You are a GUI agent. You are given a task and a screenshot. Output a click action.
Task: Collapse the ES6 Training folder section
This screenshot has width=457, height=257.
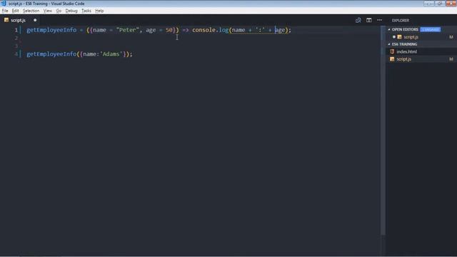click(x=404, y=44)
